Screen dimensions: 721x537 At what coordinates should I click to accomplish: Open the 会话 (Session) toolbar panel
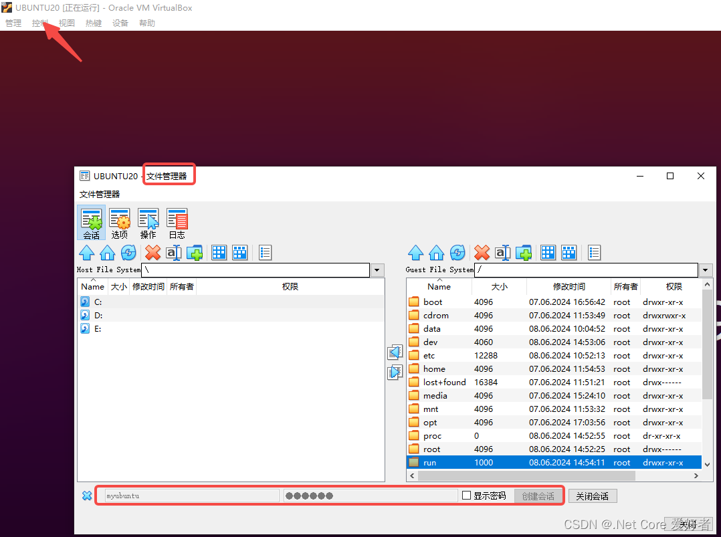[x=91, y=223]
